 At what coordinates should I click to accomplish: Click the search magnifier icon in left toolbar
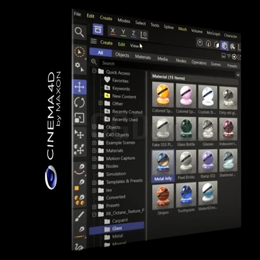[79, 32]
